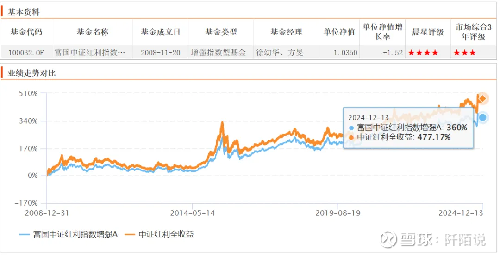Screen dimensions: 500x255
Task: Click 市场综合3年评级 column header
Action: (474, 32)
